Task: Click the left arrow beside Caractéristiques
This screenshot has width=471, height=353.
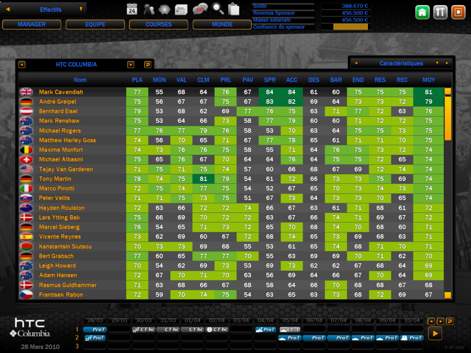Action: [356, 63]
